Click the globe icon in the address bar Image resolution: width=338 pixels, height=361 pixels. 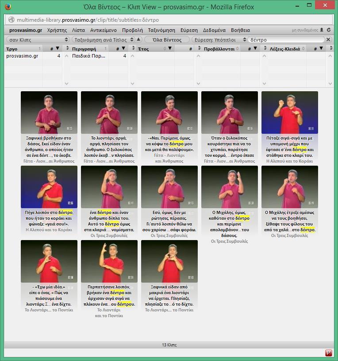[11, 20]
